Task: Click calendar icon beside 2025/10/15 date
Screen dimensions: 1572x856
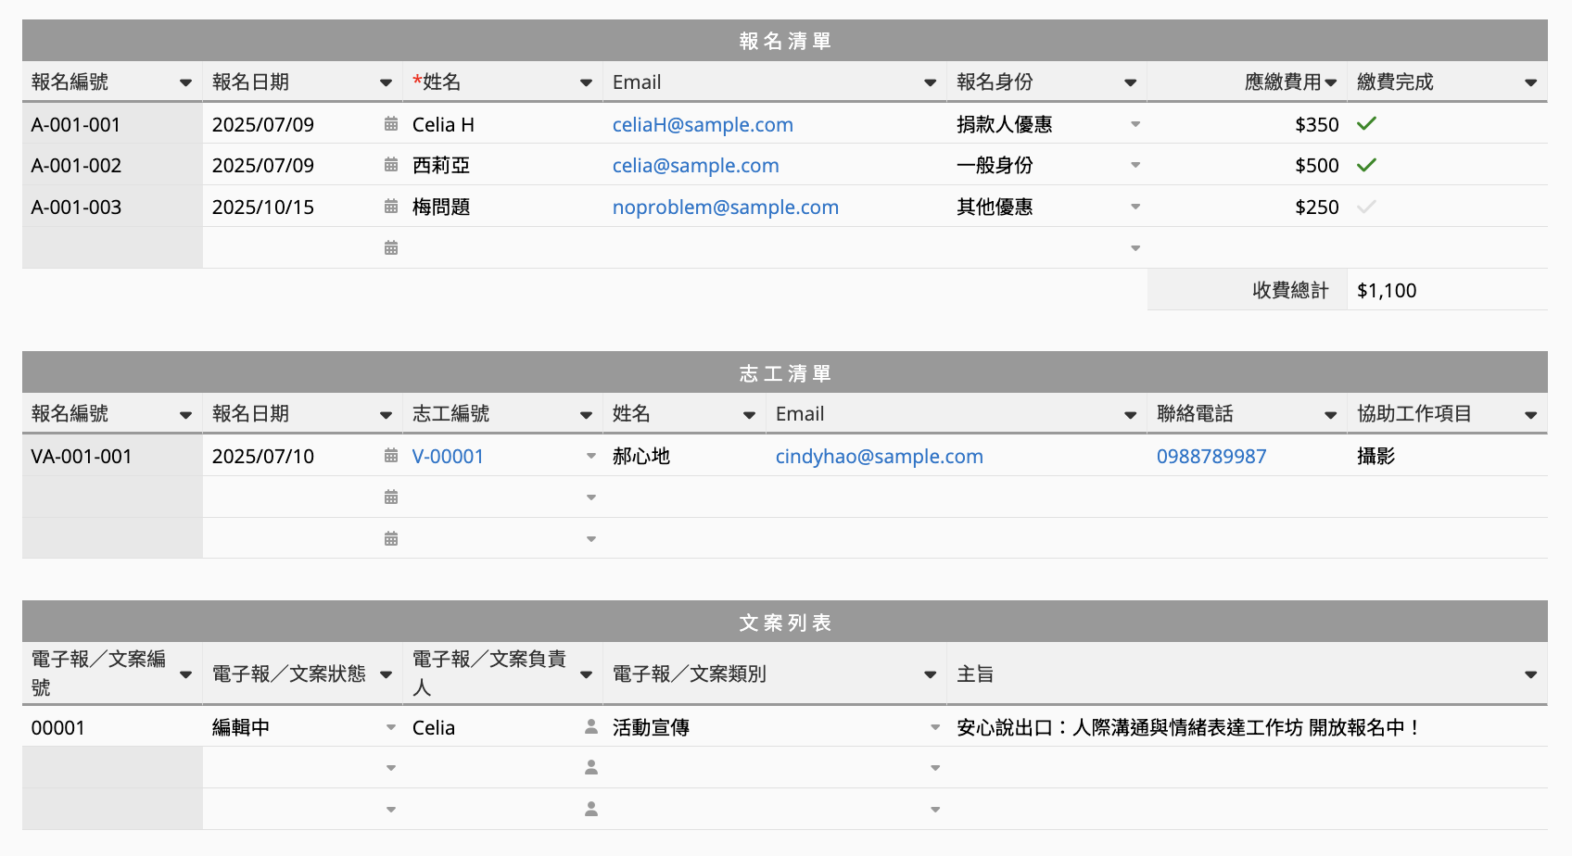Action: point(391,207)
